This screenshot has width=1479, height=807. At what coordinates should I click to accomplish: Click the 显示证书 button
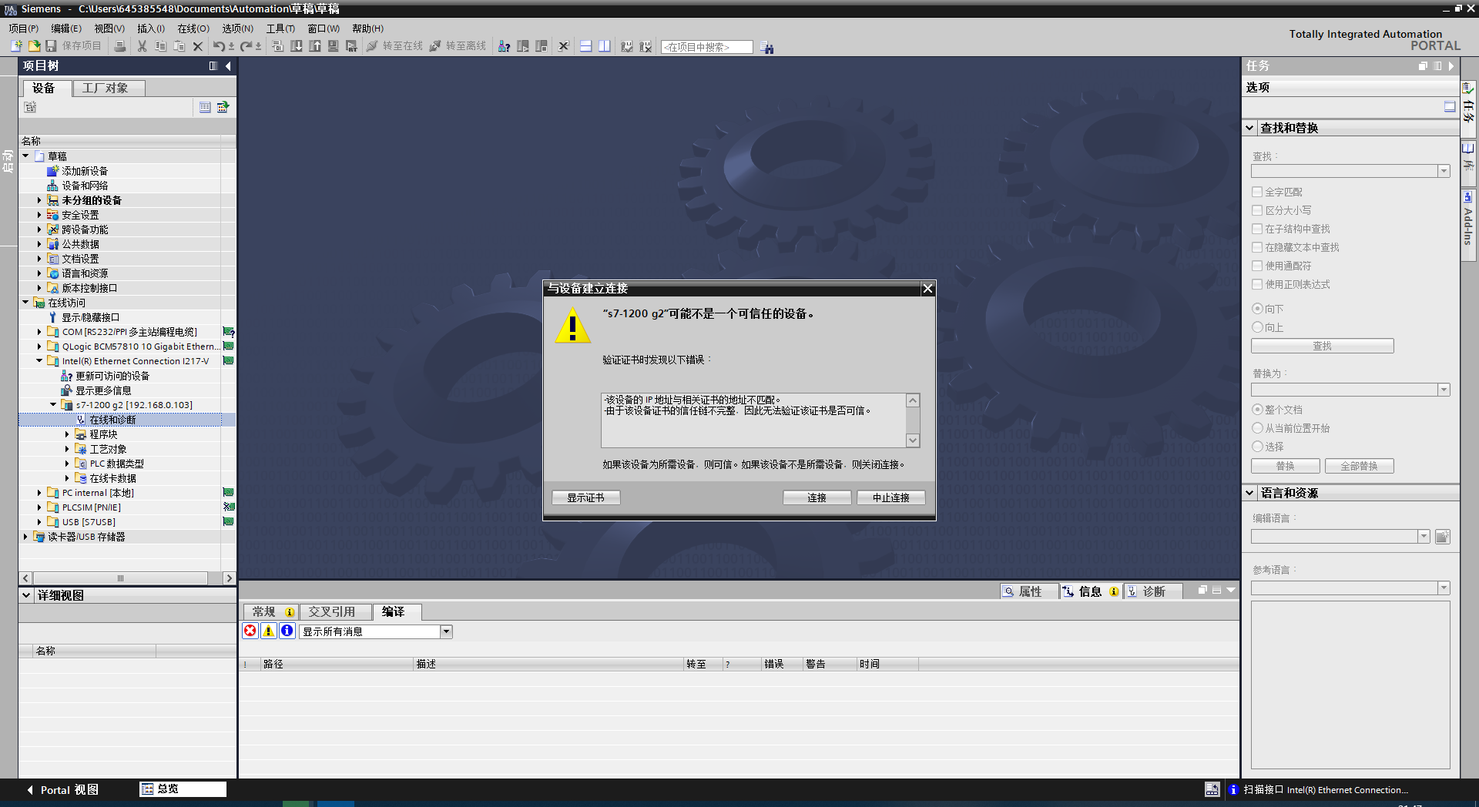point(586,497)
